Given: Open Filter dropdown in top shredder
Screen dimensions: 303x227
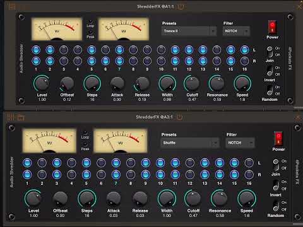Looking at the screenshot, I should [x=236, y=31].
